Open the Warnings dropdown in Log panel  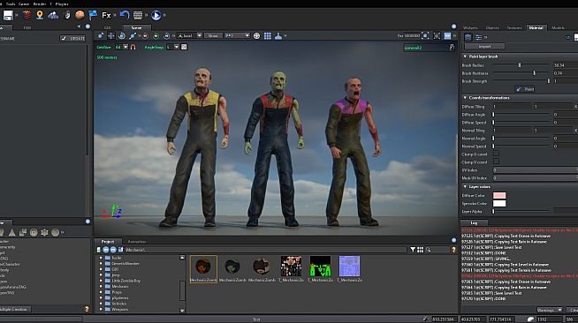click(549, 310)
